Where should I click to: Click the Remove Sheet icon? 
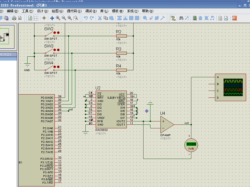click(206, 18)
